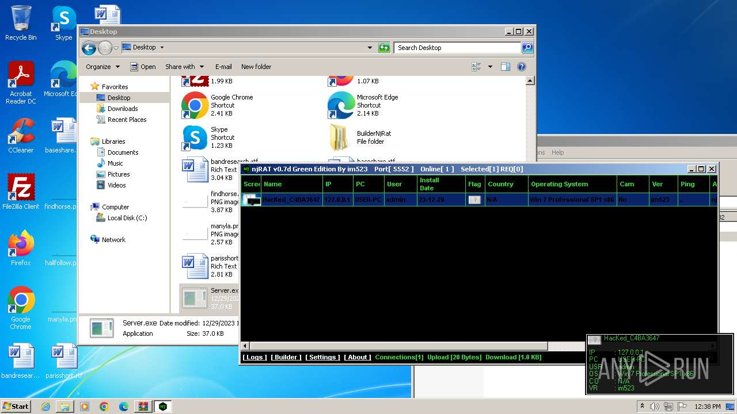Open the Organize dropdown menu

point(102,67)
